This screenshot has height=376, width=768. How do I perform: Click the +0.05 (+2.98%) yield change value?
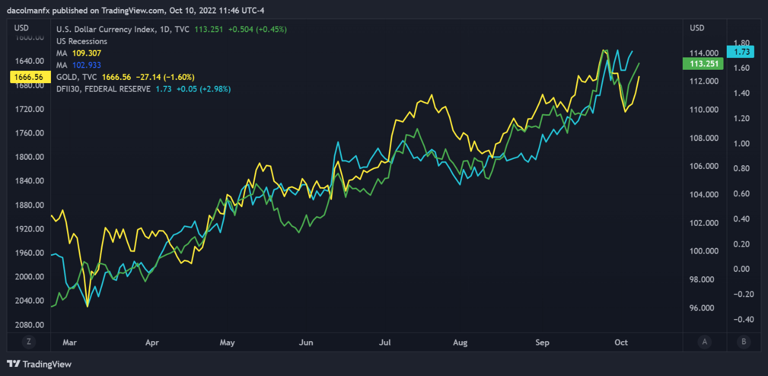coord(203,89)
